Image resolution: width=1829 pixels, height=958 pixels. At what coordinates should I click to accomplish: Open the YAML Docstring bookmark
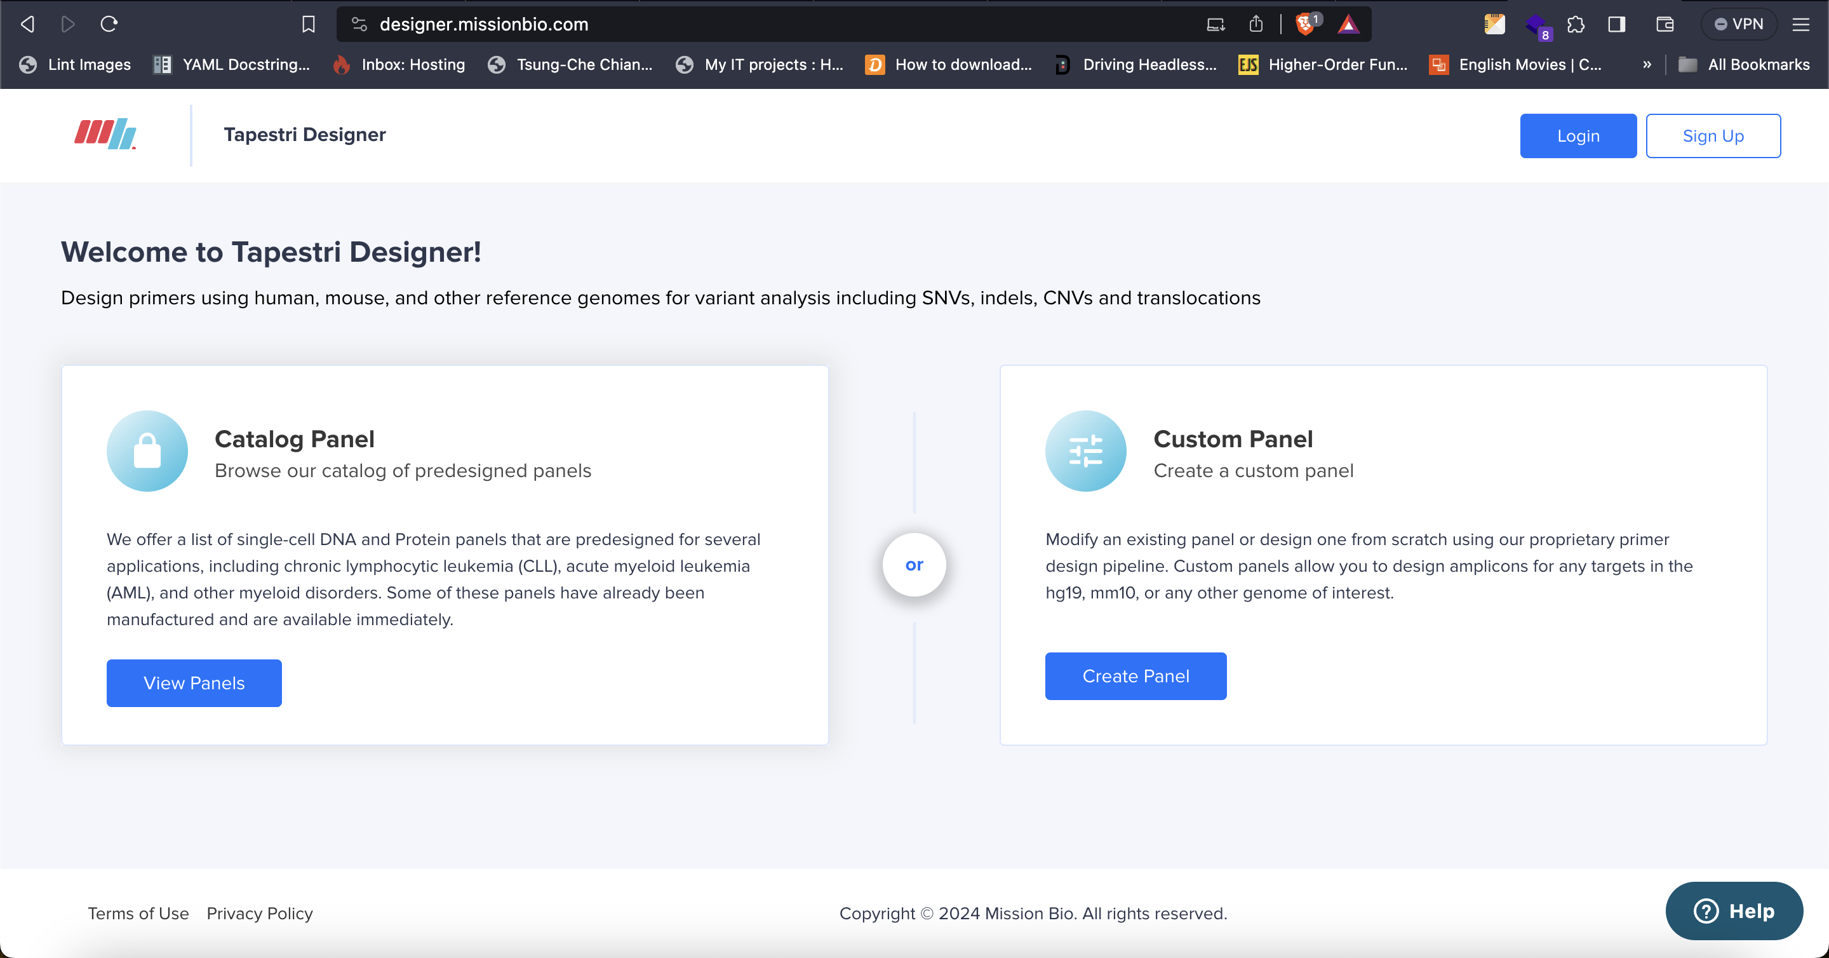click(x=231, y=65)
